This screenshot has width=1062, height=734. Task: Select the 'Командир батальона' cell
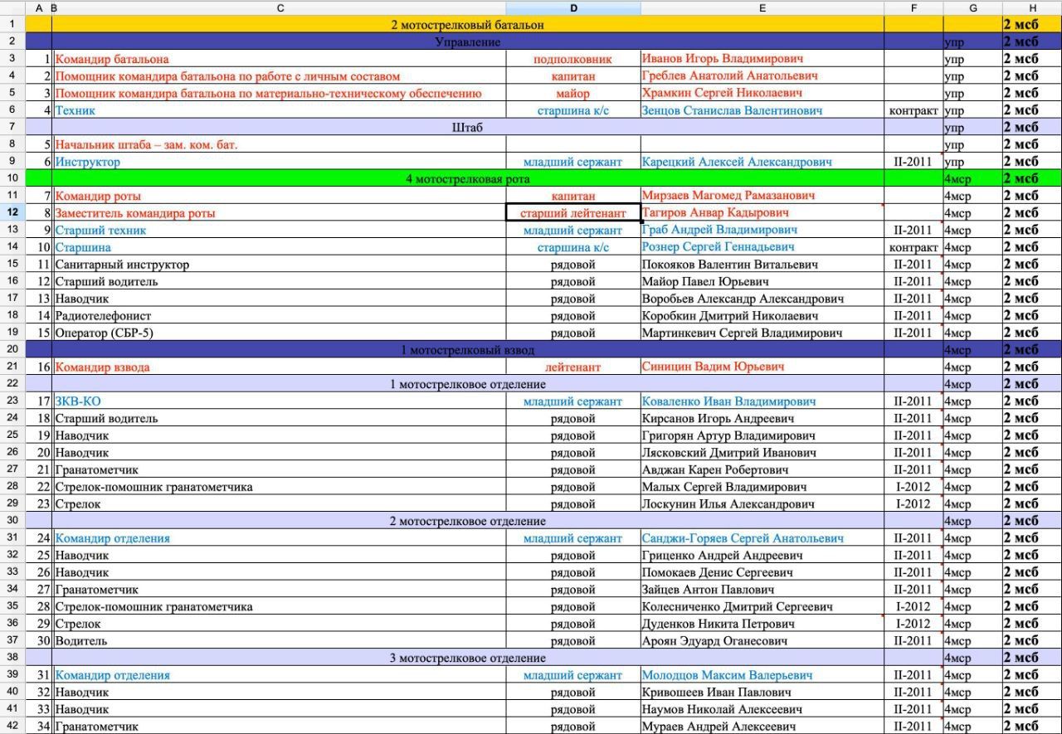(x=112, y=59)
